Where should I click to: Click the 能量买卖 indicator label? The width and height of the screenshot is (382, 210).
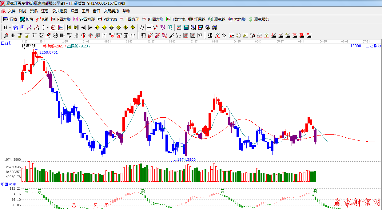(8, 184)
